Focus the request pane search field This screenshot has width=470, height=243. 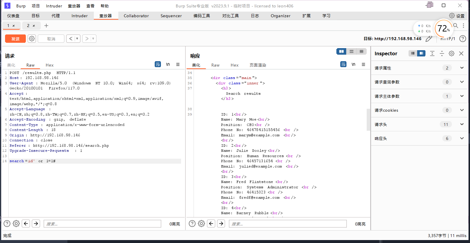tap(102, 224)
